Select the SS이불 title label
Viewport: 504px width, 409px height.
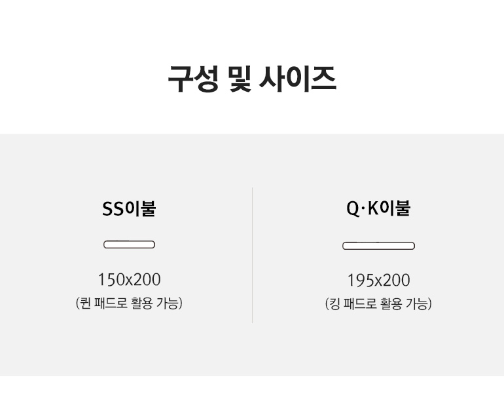[x=129, y=209]
